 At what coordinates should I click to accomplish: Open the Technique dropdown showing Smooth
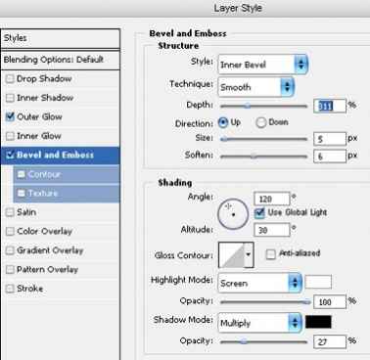click(x=255, y=87)
